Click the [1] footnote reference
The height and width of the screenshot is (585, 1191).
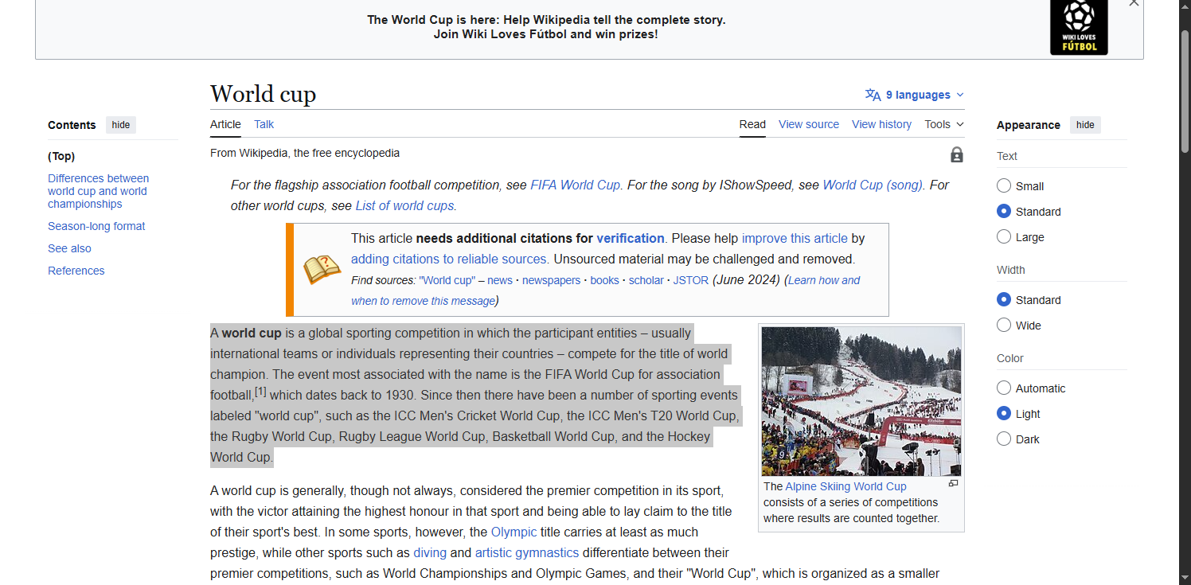click(260, 392)
